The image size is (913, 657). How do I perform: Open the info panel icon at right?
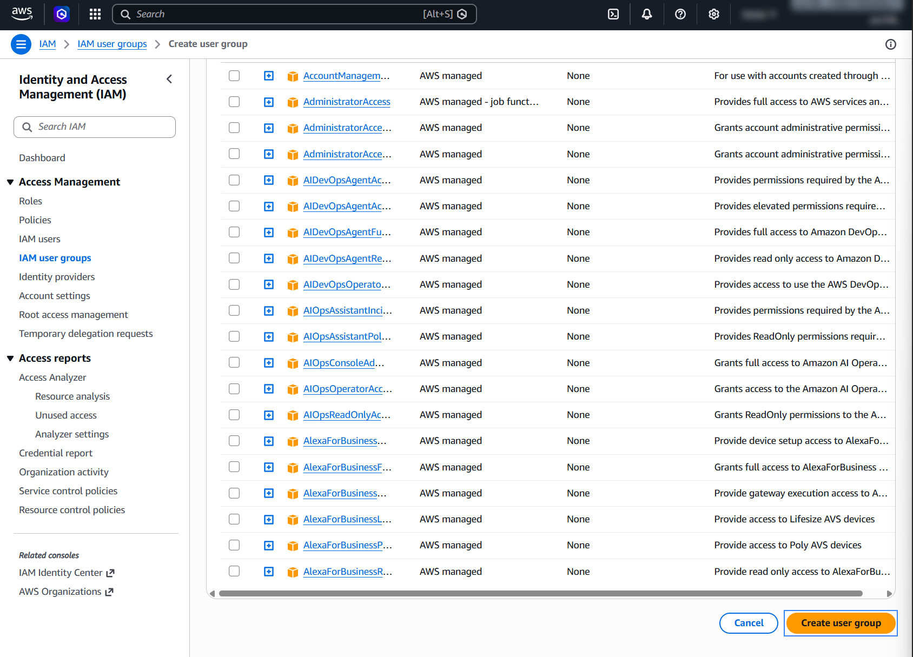coord(891,44)
